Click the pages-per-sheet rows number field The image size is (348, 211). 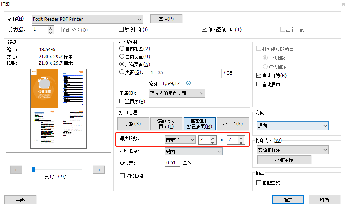click(233, 140)
